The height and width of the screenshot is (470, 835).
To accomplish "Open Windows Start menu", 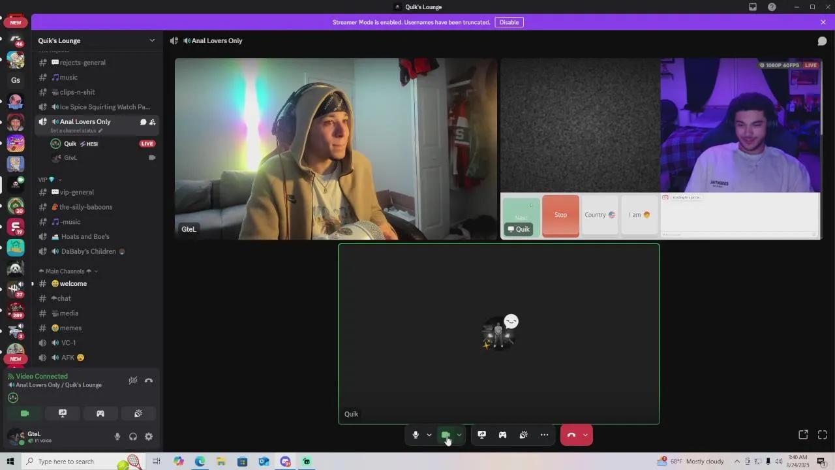I will coord(10,462).
